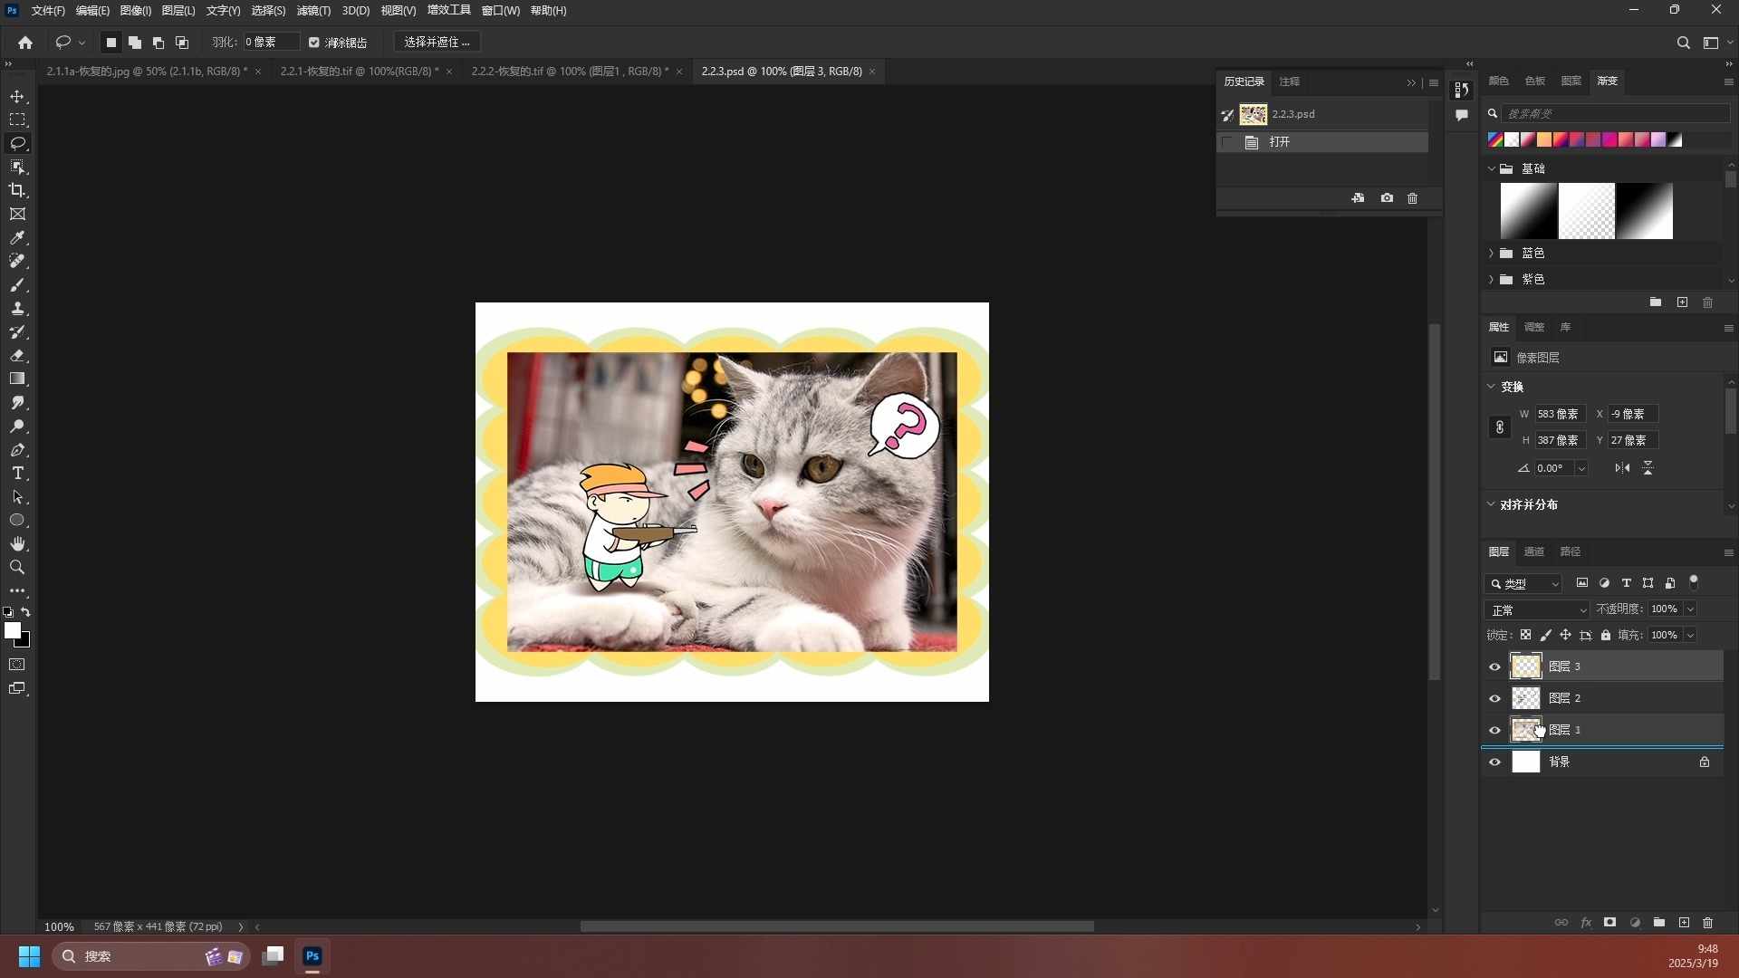The height and width of the screenshot is (978, 1739).
Task: Hide 图层 3 visibility eye
Action: pyautogui.click(x=1494, y=666)
